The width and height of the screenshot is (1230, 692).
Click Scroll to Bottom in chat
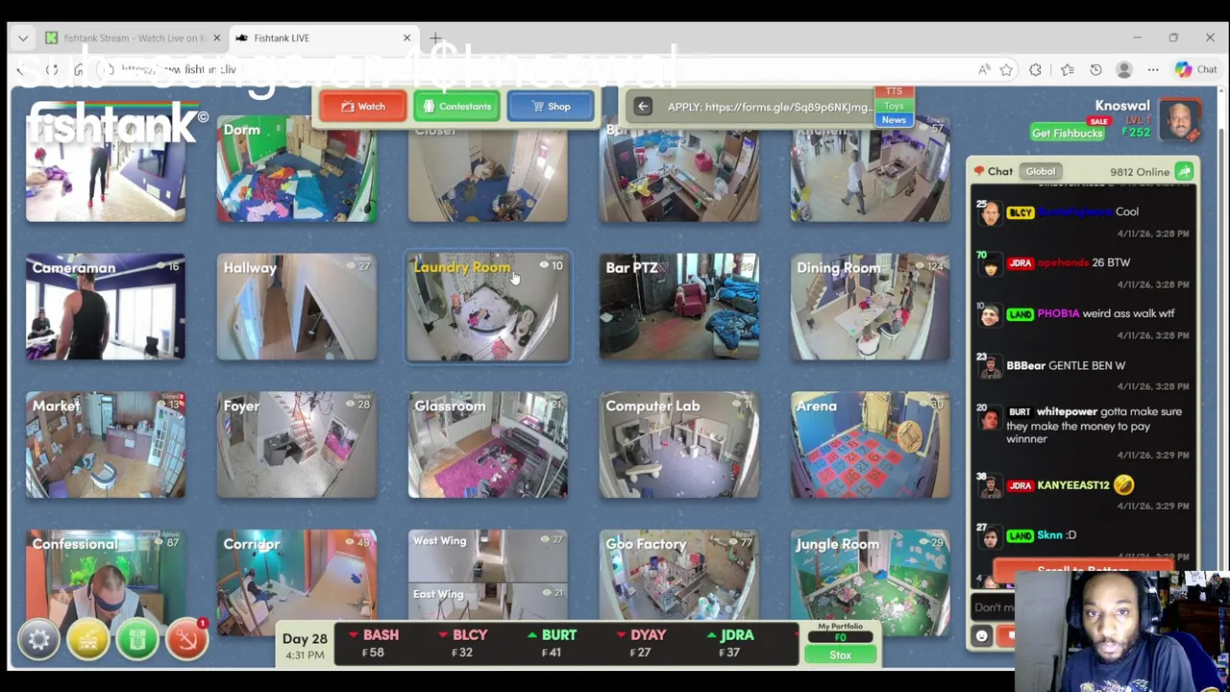1082,570
